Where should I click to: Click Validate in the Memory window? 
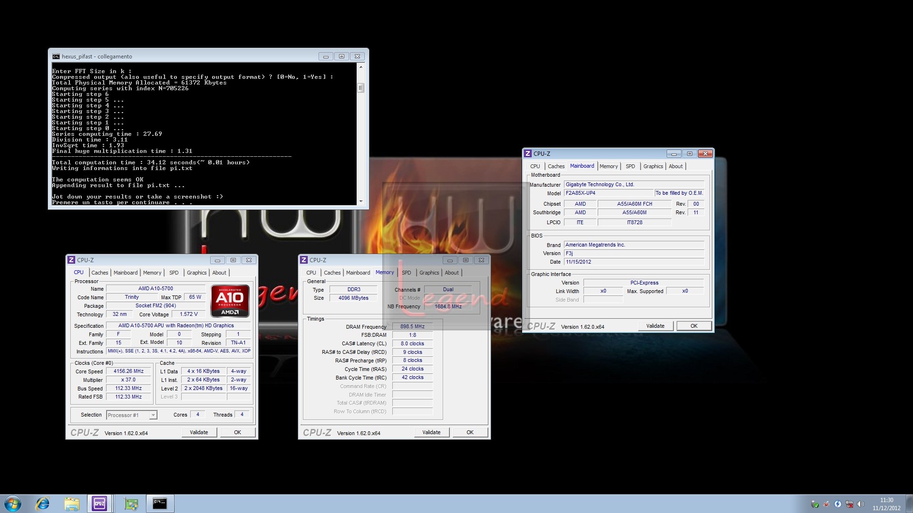432,432
